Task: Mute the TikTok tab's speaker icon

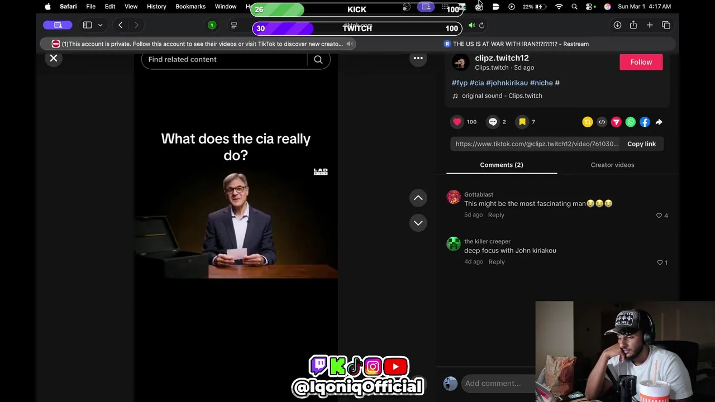Action: coord(350,44)
